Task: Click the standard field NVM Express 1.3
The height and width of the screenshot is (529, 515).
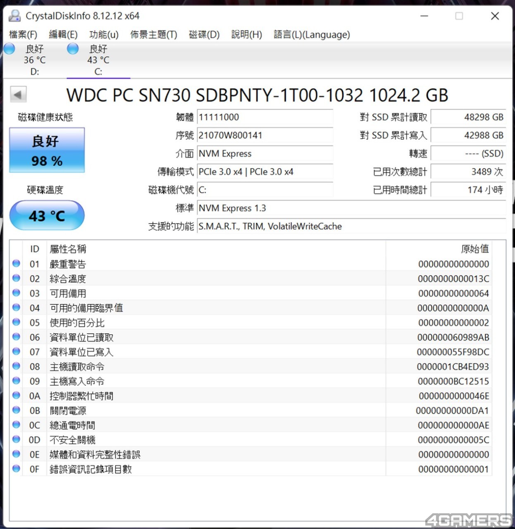Action: (x=352, y=208)
